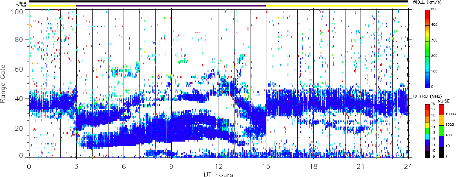Click the 200 label on width colorbar
Screen dimensions: 456x177
coord(436,56)
